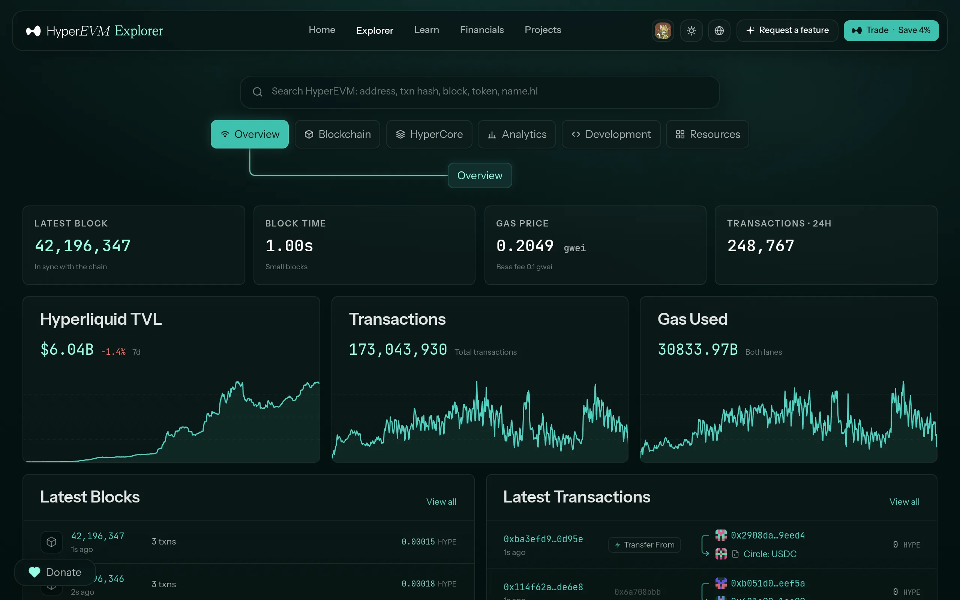The image size is (960, 600).
Task: Open address 0x2908da…9eed4
Action: point(768,535)
